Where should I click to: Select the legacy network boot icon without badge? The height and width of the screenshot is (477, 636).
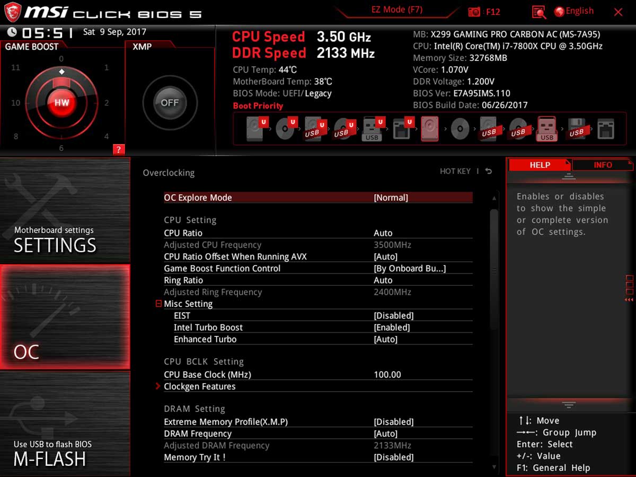tap(605, 129)
